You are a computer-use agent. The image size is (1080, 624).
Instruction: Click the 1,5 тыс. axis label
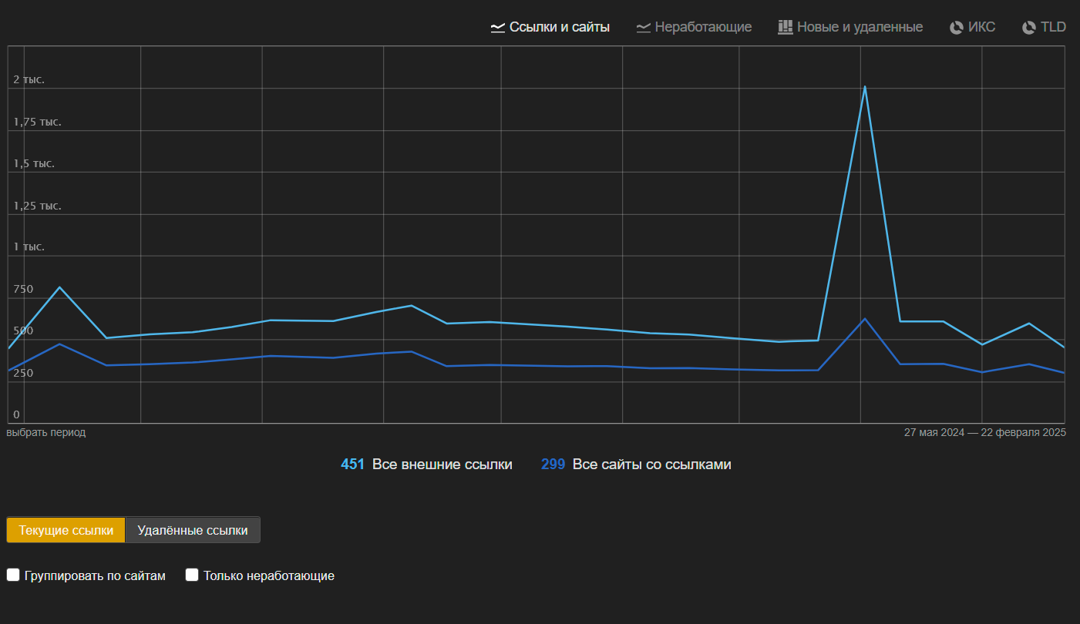click(34, 163)
